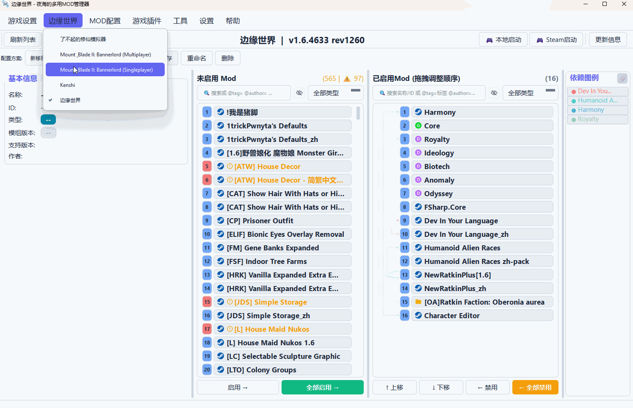Click the red dot beside Dev In You legend
The height and width of the screenshot is (408, 633).
point(574,91)
